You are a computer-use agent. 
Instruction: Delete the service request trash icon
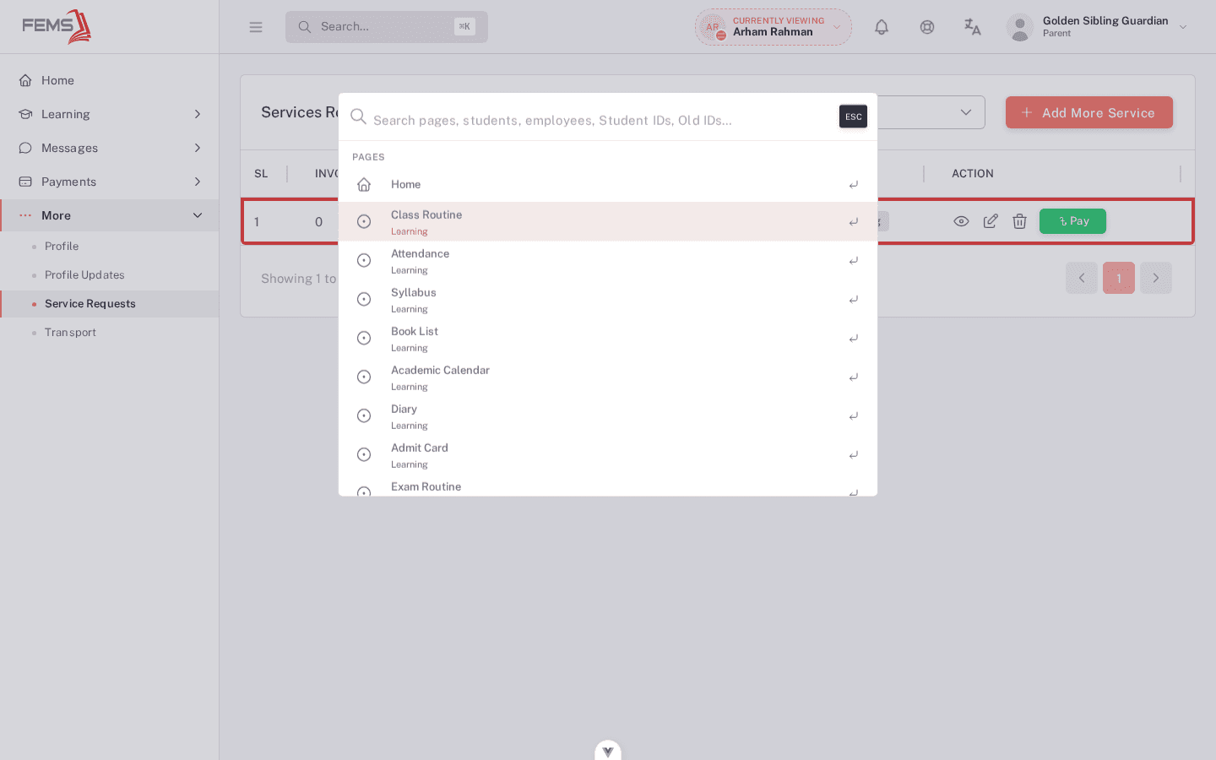(1019, 221)
